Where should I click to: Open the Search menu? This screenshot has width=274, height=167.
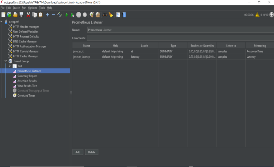pyautogui.click(x=16, y=8)
